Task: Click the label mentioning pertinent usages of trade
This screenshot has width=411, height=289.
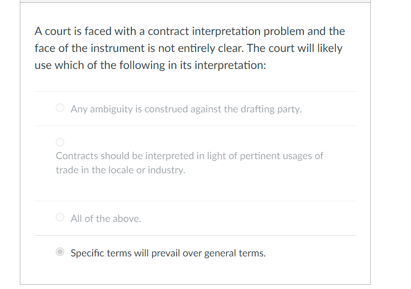Action: (189, 156)
